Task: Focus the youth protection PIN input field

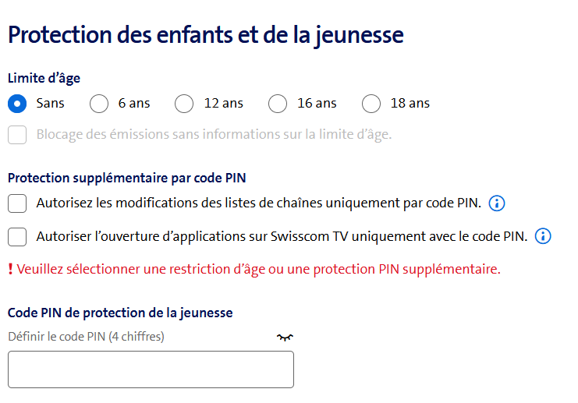Action: [151, 369]
